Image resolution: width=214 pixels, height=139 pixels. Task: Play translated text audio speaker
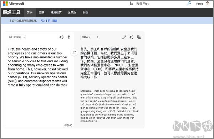tap(131, 37)
